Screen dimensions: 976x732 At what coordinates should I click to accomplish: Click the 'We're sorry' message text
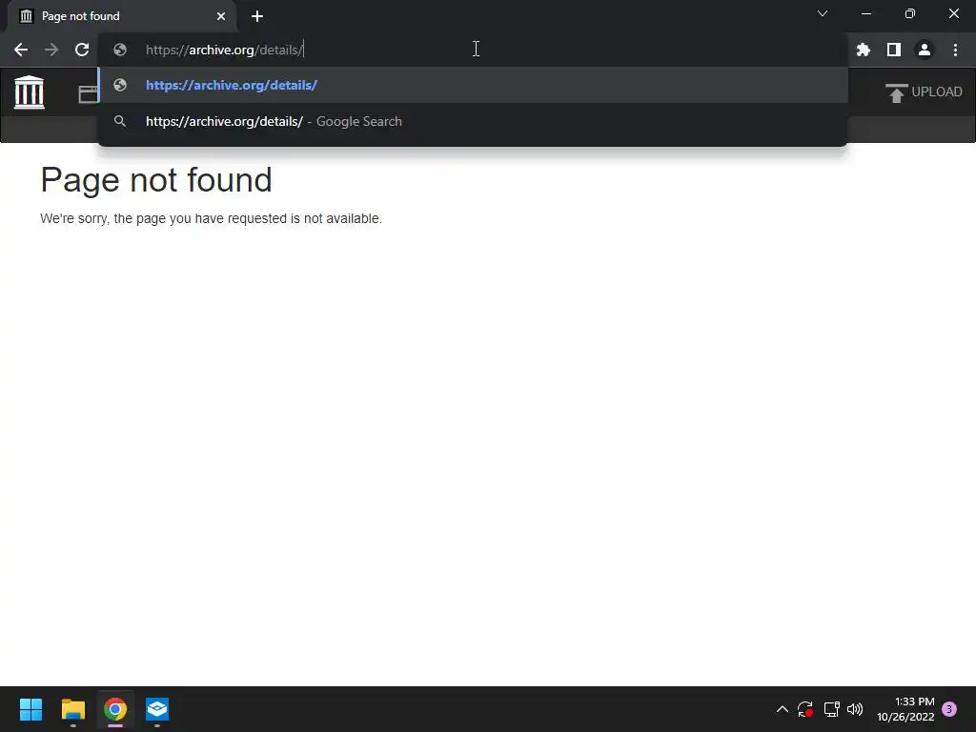pyautogui.click(x=211, y=218)
